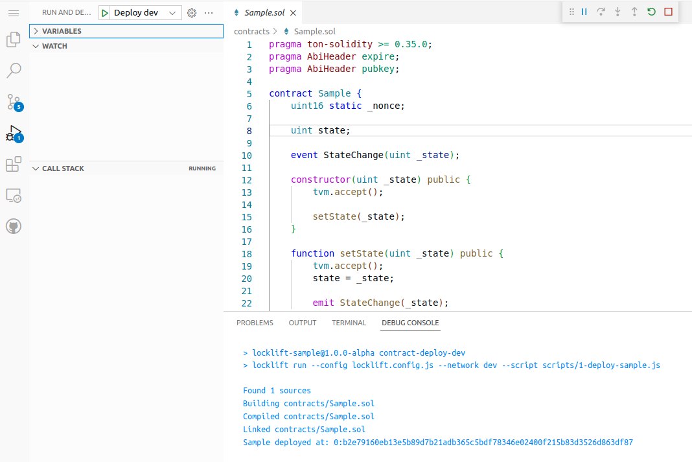Open the Search view icon
692x462 pixels.
pyautogui.click(x=14, y=70)
